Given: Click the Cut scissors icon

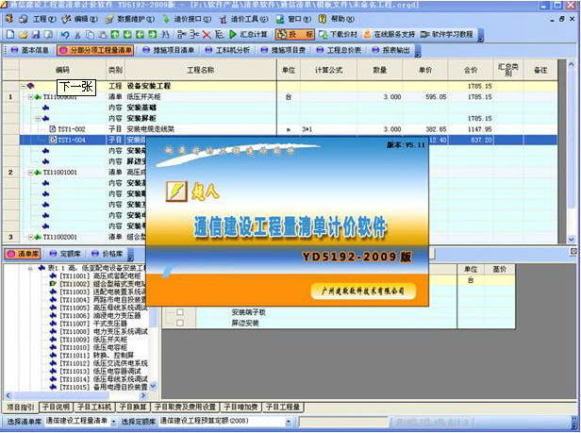Looking at the screenshot, I should click(77, 35).
